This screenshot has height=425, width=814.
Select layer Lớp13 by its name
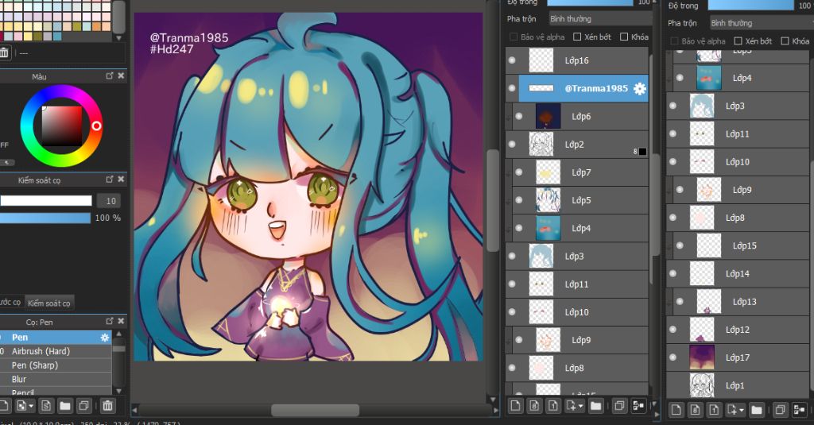pyautogui.click(x=744, y=302)
